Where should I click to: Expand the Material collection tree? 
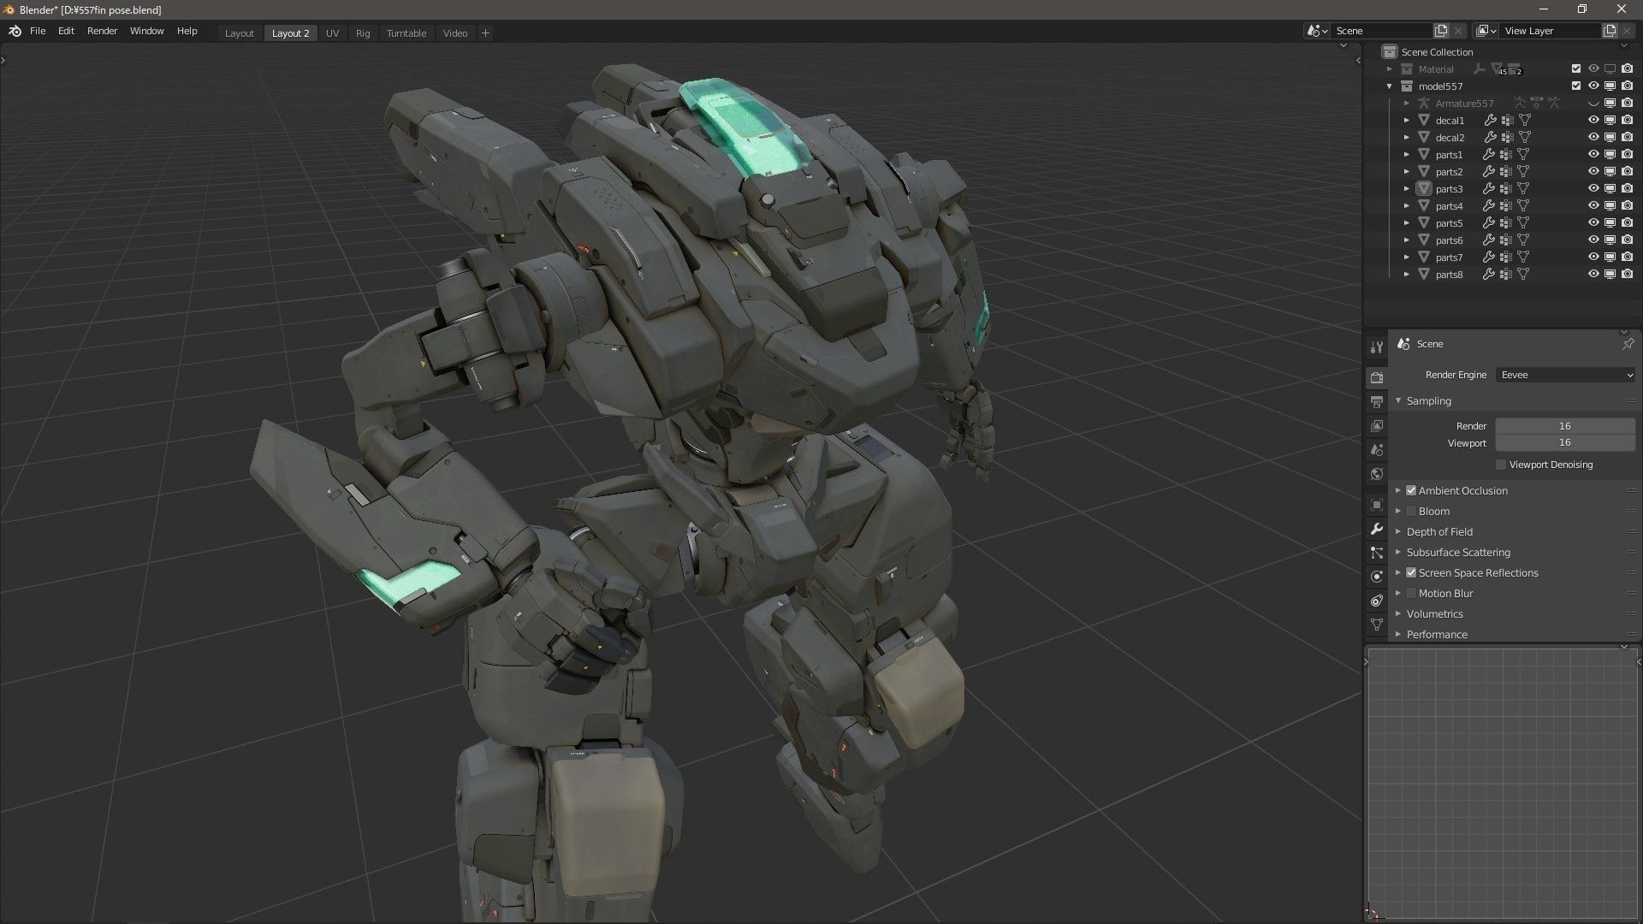(x=1390, y=69)
